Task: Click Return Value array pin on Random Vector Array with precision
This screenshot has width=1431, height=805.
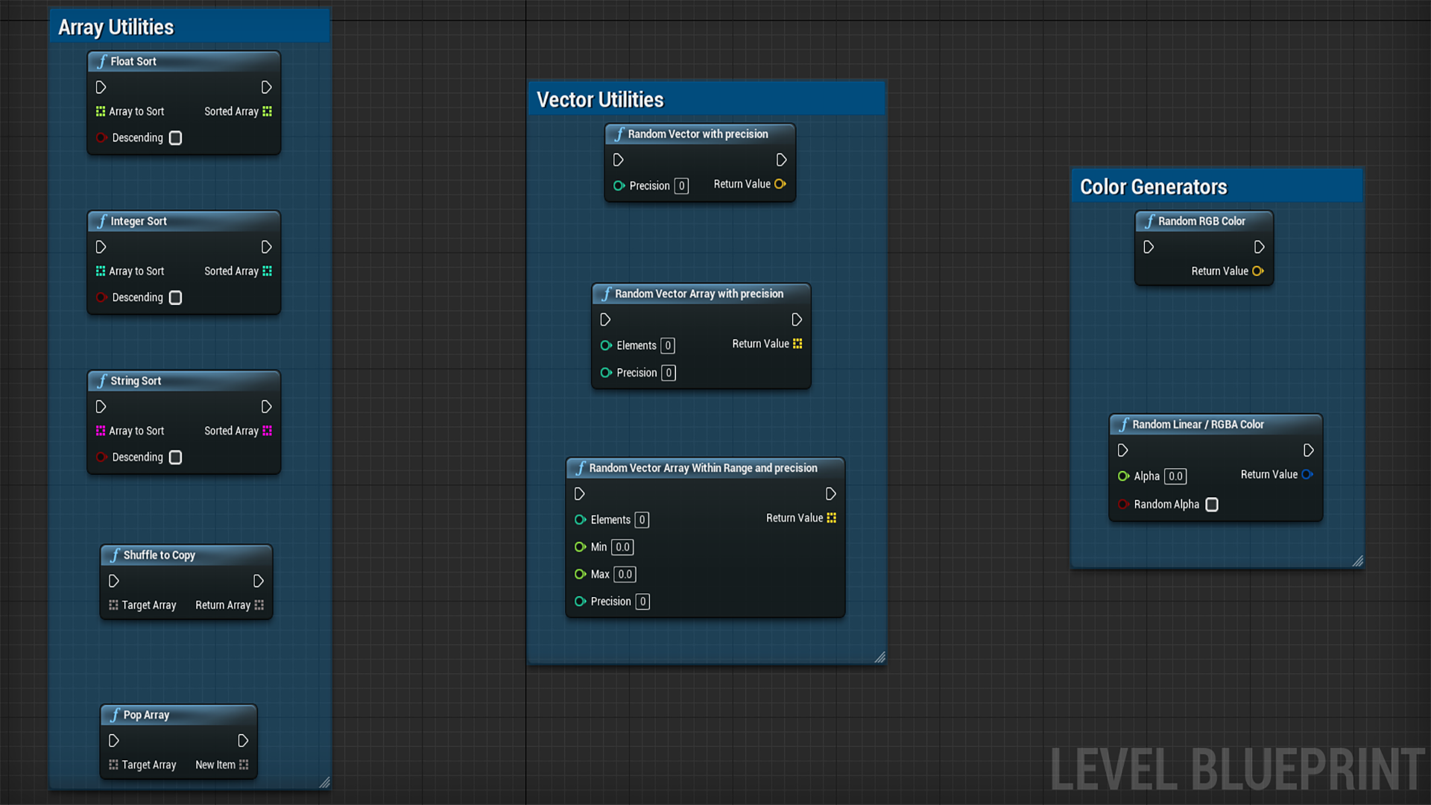Action: [x=797, y=344]
